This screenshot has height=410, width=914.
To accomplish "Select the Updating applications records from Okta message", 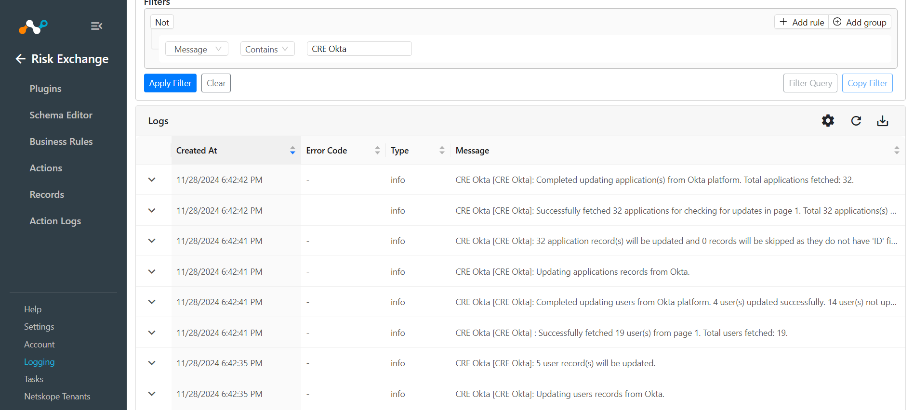I will (x=572, y=272).
